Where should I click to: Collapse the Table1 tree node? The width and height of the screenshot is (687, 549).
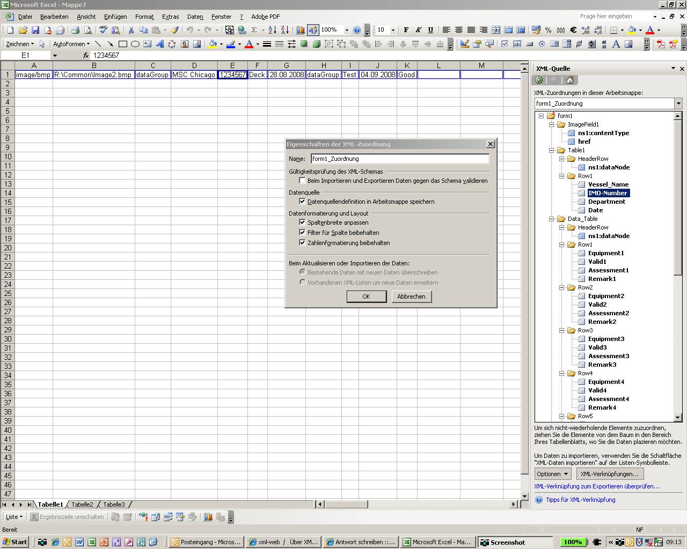pyautogui.click(x=551, y=150)
